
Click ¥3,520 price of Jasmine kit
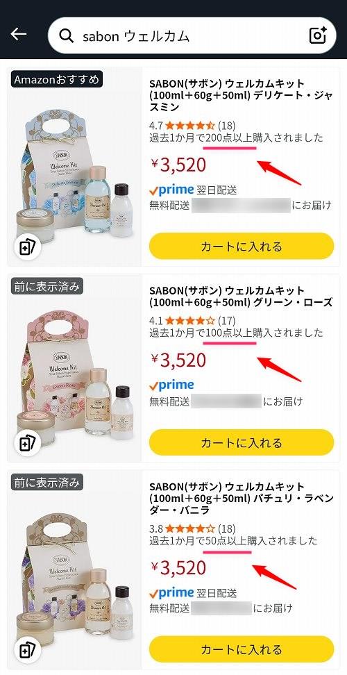coord(178,165)
